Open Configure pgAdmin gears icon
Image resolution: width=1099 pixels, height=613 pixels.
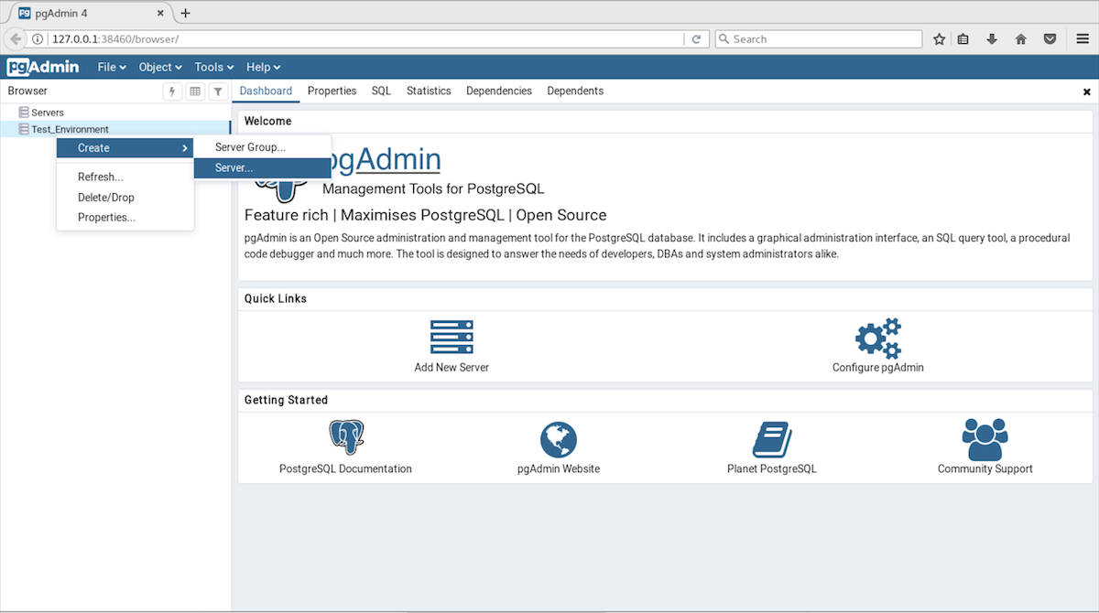tap(877, 338)
